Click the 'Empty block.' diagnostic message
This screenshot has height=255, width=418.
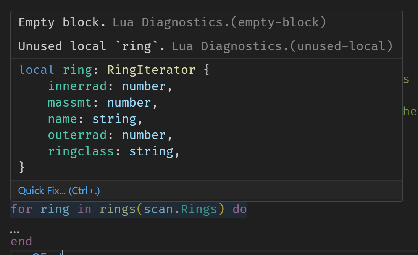(x=62, y=22)
